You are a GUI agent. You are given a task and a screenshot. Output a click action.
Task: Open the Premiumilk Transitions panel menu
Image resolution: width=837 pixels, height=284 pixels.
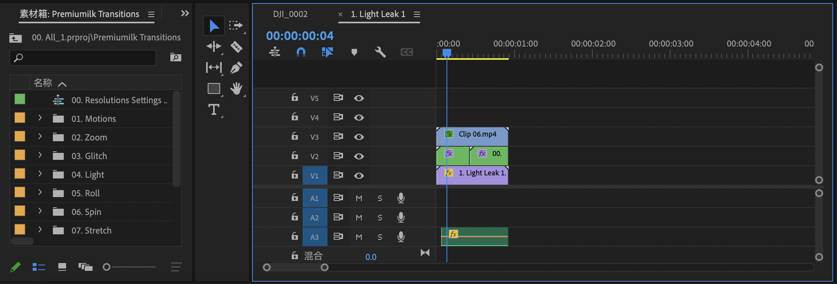[x=151, y=14]
